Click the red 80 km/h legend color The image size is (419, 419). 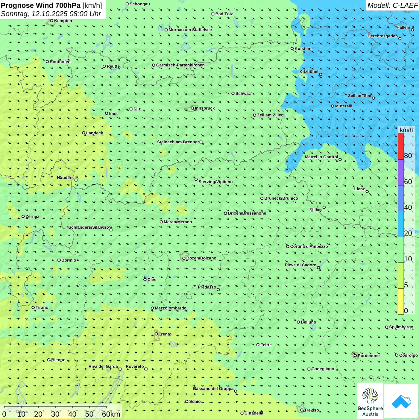(401, 147)
